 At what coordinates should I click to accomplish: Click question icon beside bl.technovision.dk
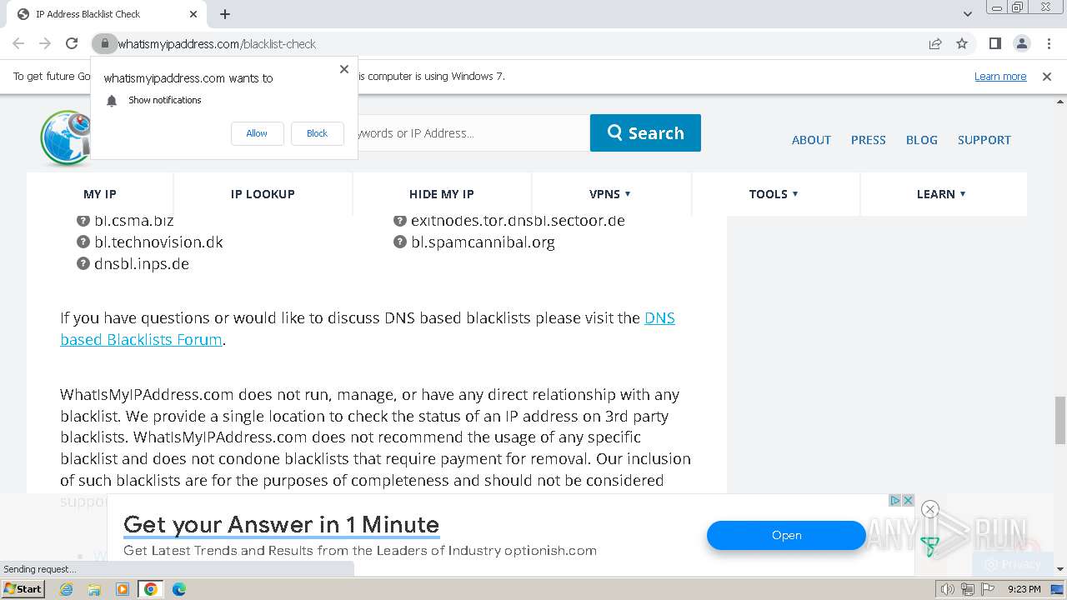(x=83, y=242)
